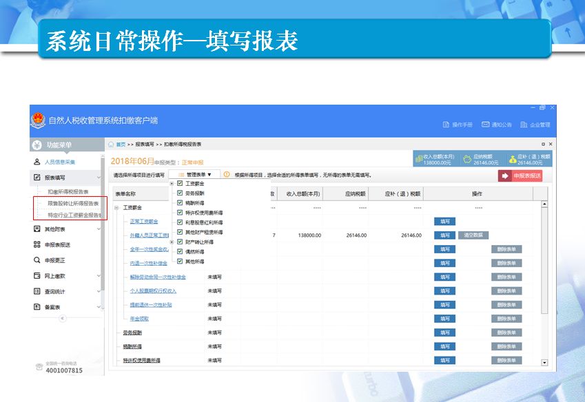Screen dimensions: 585x402
Task: Click the person icon beside 人员信息采集
Action: [x=37, y=162]
